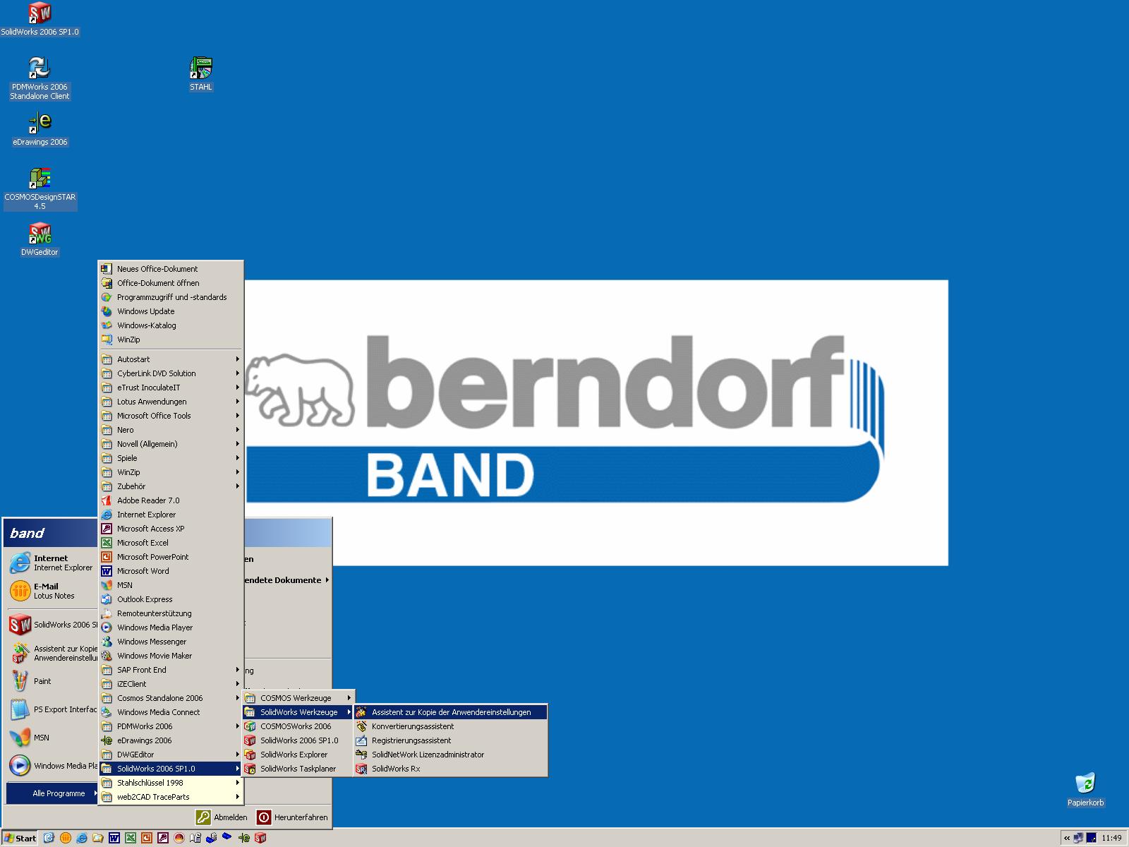Open SolidWorks Explorer from submenu
This screenshot has height=847, width=1129.
(298, 755)
